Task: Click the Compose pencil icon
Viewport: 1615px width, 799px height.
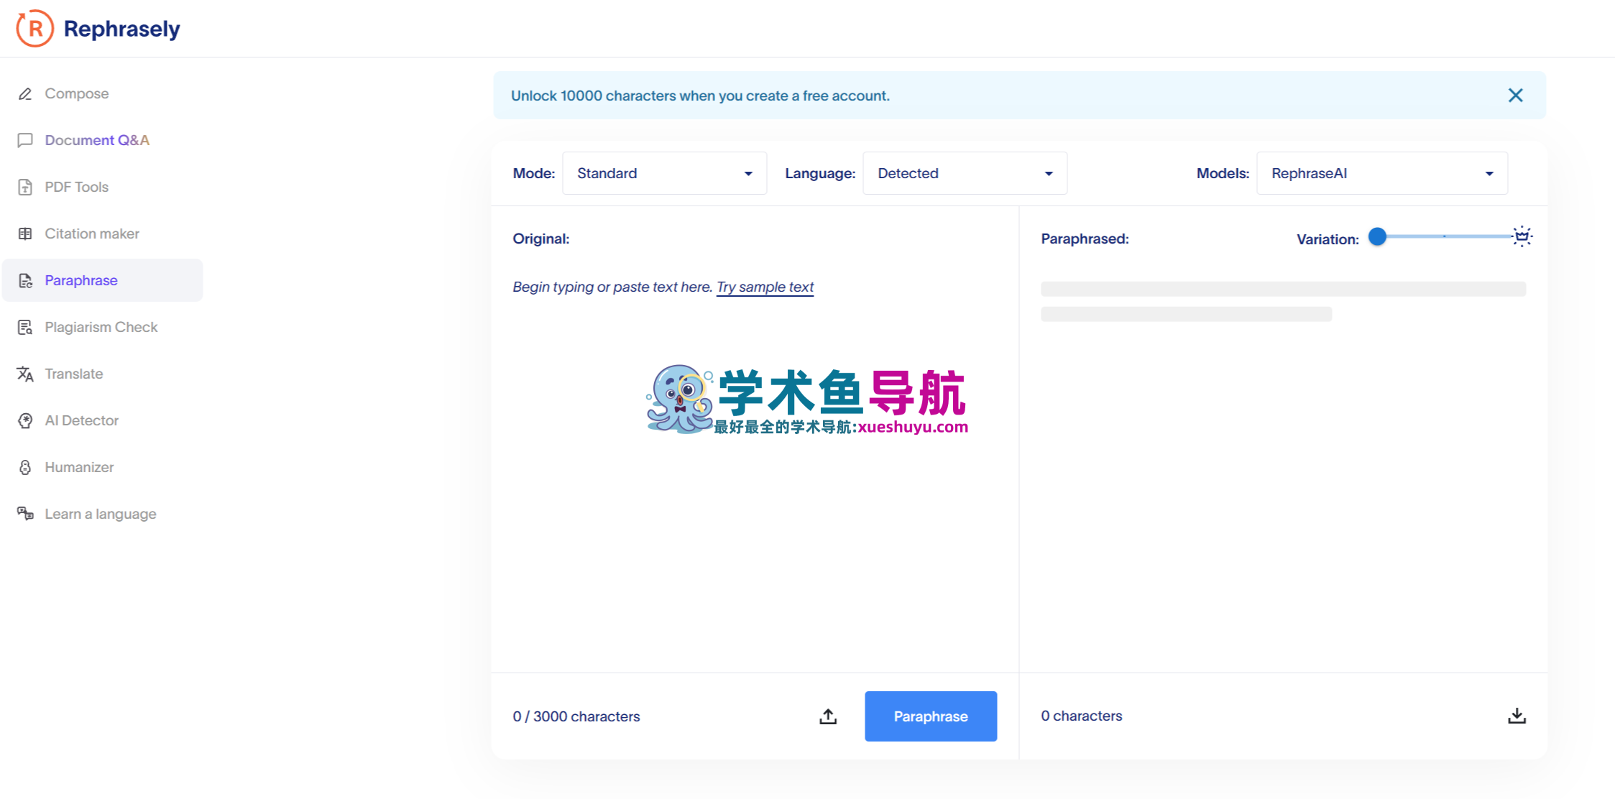Action: [25, 94]
